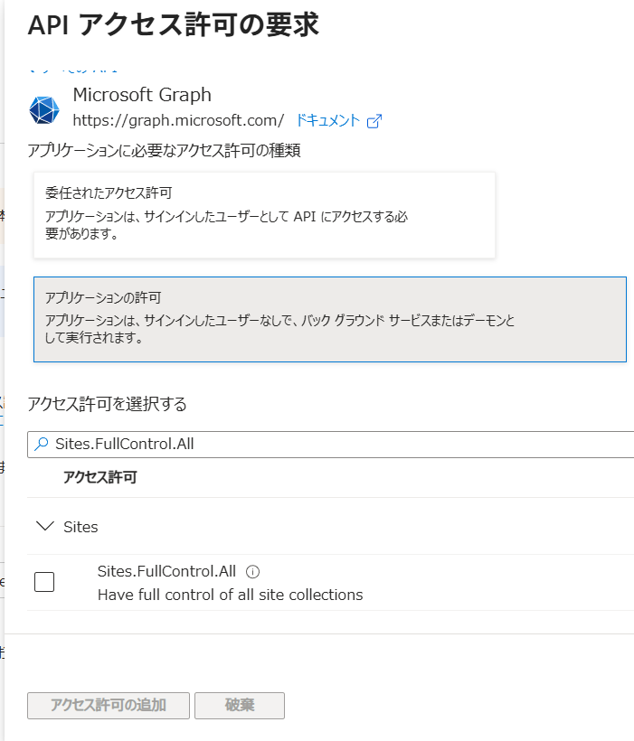
Task: Select the 委任されたアクセス許可 card
Action: pyautogui.click(x=264, y=215)
